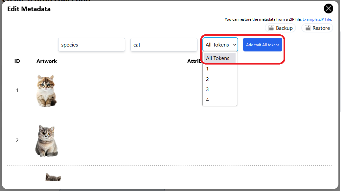This screenshot has height=191, width=344.
Task: Click the ID column header
Action: coord(17,61)
